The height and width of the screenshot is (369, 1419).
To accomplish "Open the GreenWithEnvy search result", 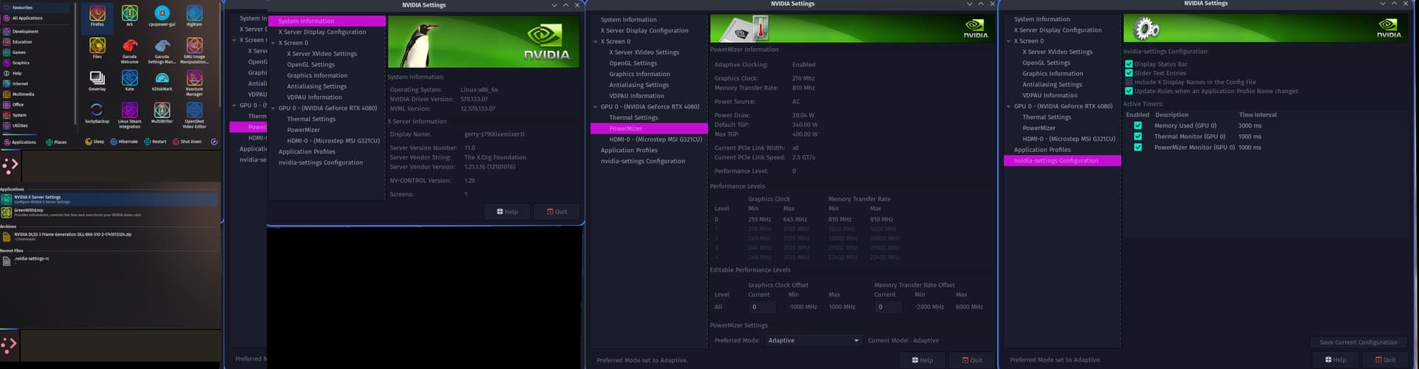I will pos(109,213).
